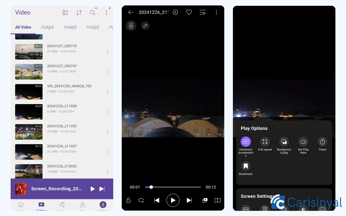Select the 20241227_055710 file name
Viewport: 346px width, 216px height.
(x=62, y=46)
